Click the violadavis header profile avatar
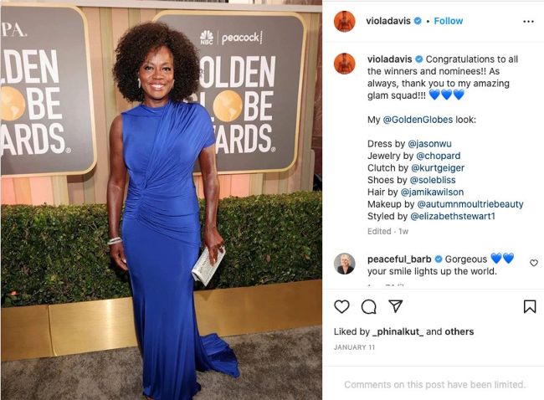 pos(345,21)
